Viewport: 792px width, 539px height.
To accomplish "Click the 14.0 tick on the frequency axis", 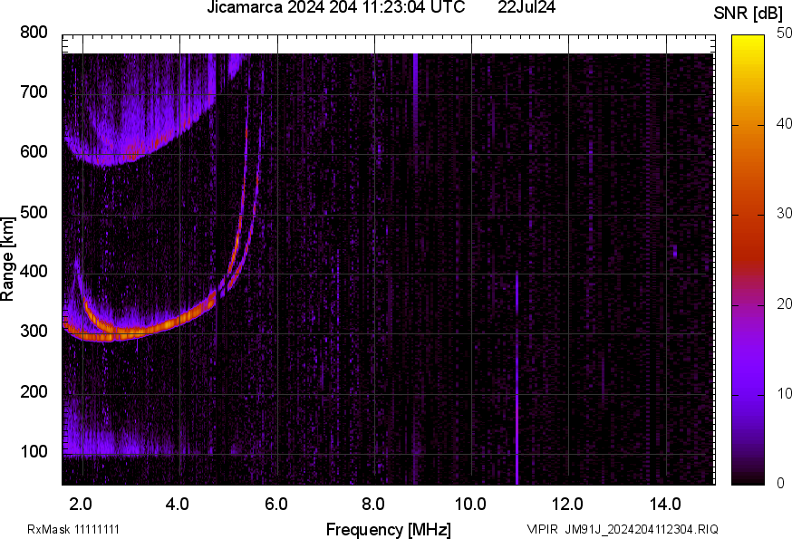I will point(665,503).
